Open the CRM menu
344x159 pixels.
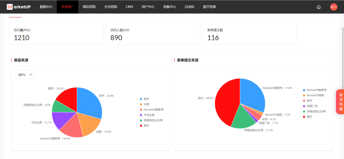[x=129, y=7]
